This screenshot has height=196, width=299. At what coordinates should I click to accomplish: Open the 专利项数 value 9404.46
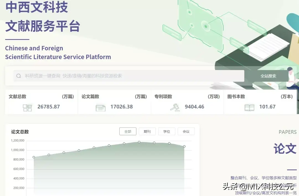pyautogui.click(x=194, y=107)
